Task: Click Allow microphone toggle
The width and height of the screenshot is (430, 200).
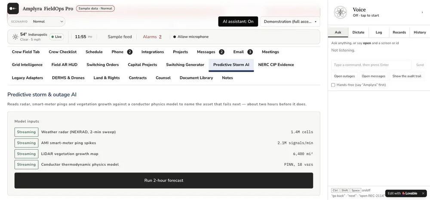Action: pos(190,36)
